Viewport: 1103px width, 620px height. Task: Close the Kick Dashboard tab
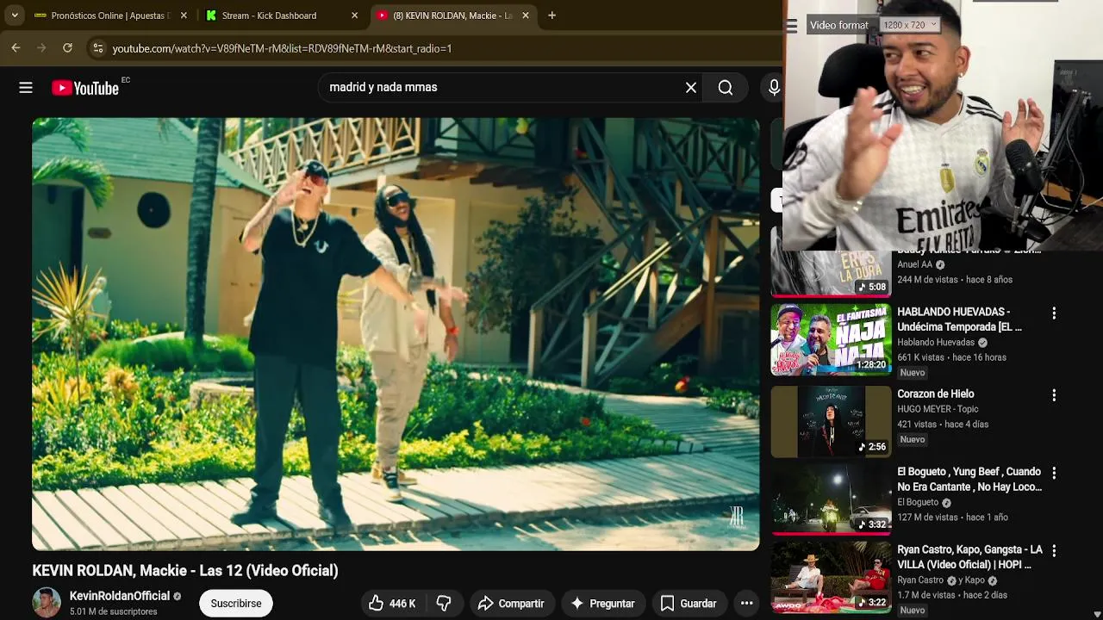point(354,15)
